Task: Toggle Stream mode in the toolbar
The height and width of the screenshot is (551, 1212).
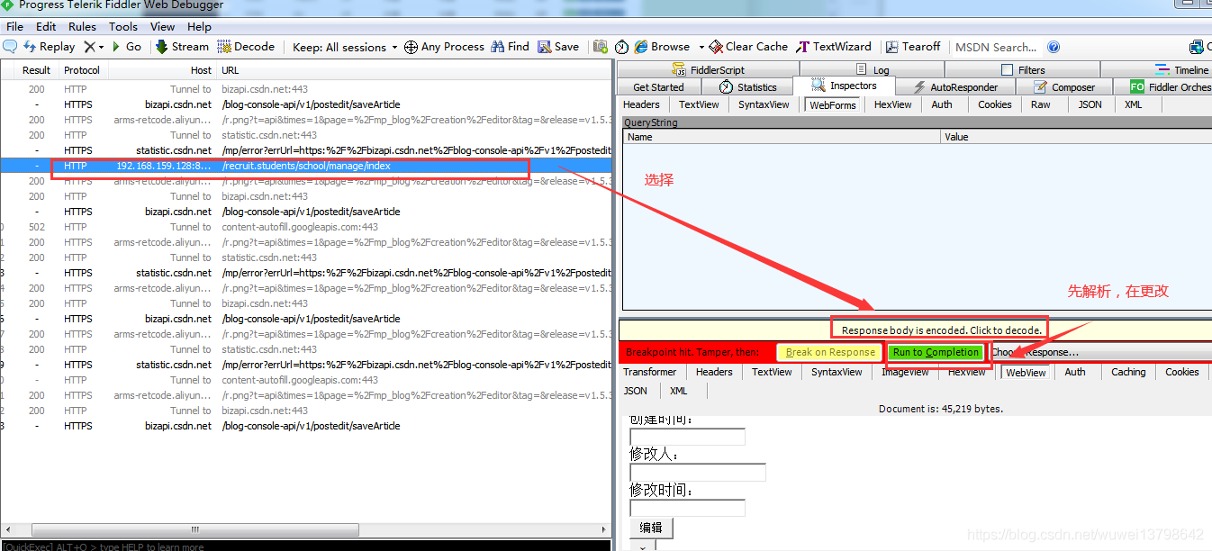Action: point(162,47)
